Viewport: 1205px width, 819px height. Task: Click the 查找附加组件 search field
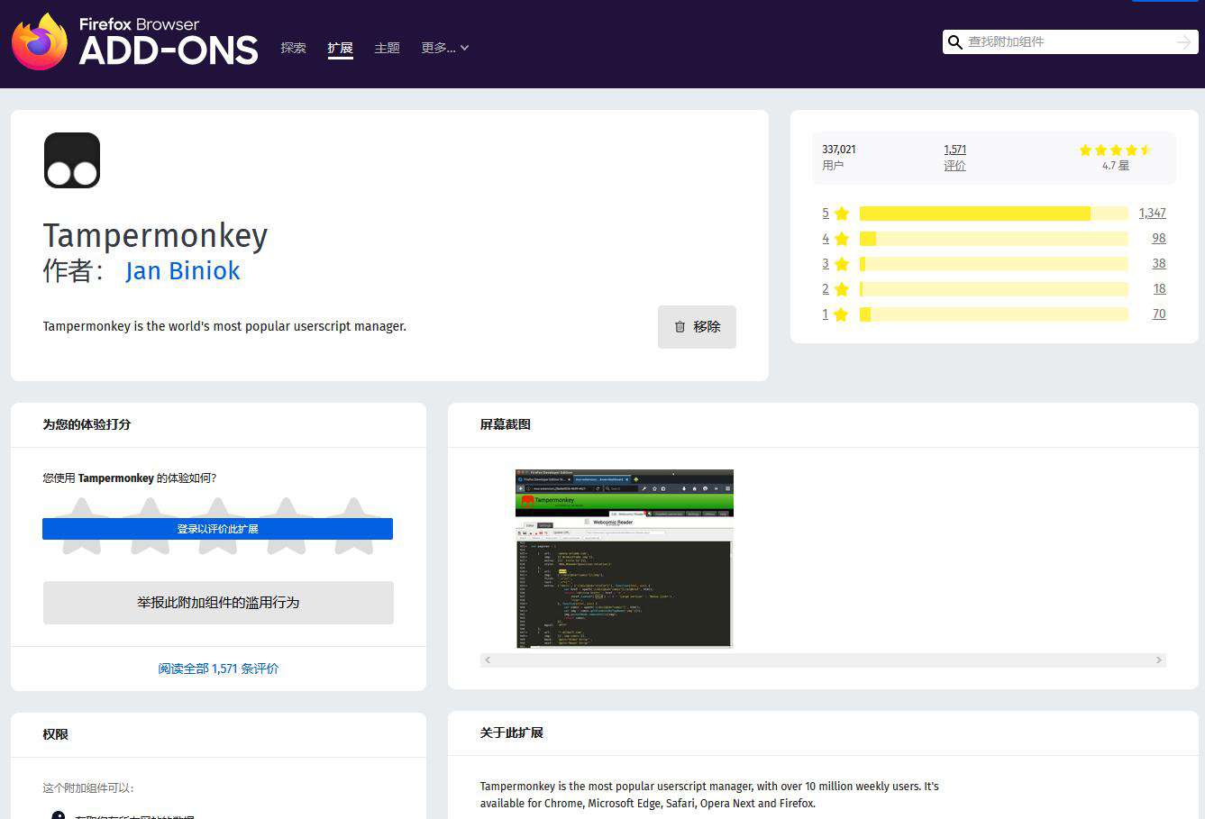1069,42
